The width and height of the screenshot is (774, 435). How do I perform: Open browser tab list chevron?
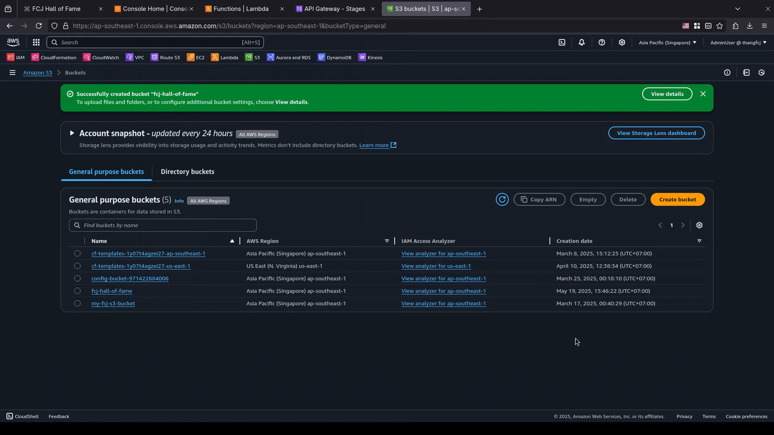738,9
